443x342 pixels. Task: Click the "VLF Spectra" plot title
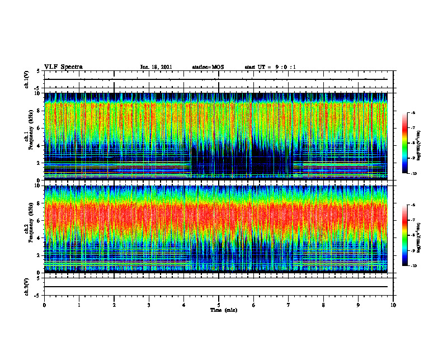coord(64,67)
